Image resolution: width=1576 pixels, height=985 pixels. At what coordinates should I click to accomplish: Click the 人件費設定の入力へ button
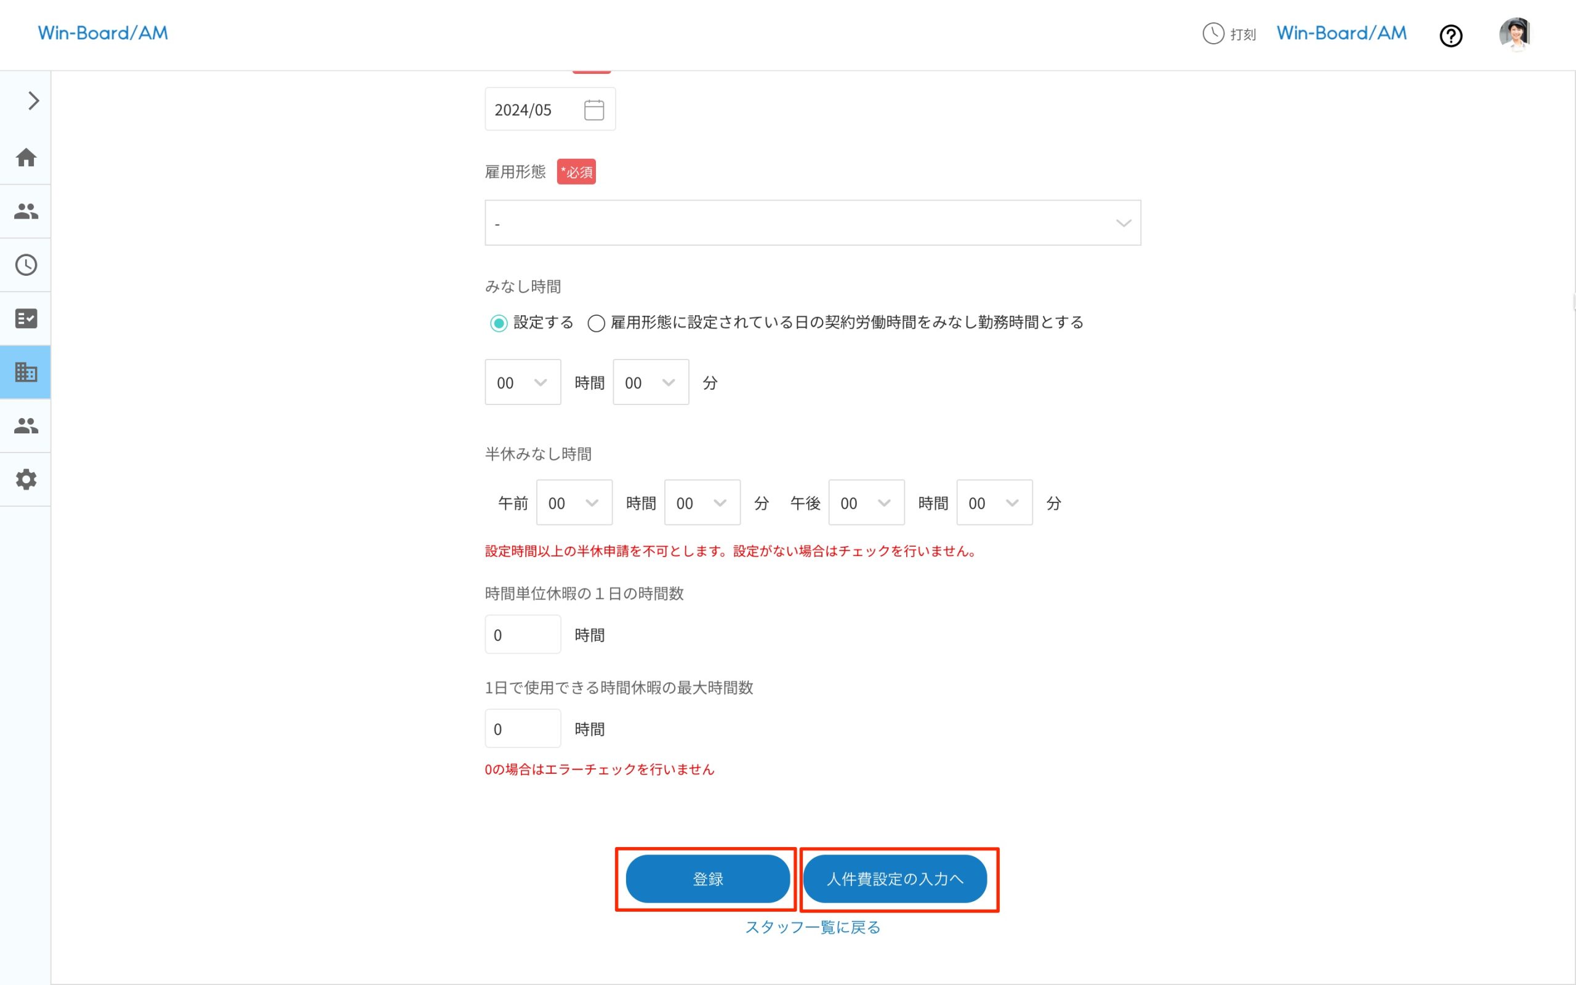point(896,879)
